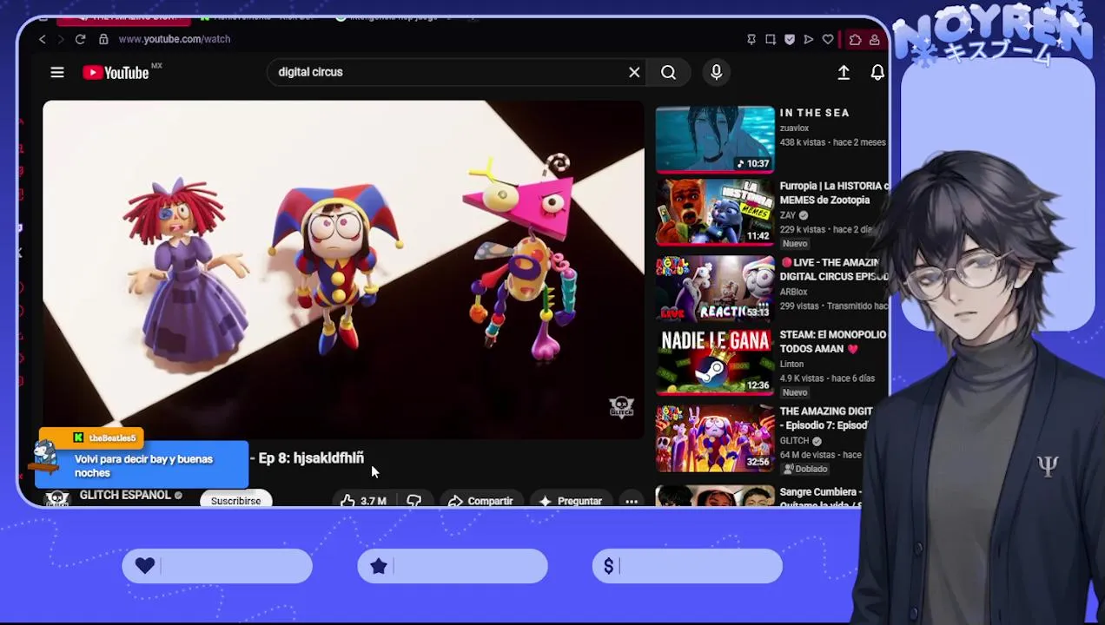This screenshot has width=1105, height=625.
Task: Open the browser profile icon
Action: (874, 39)
